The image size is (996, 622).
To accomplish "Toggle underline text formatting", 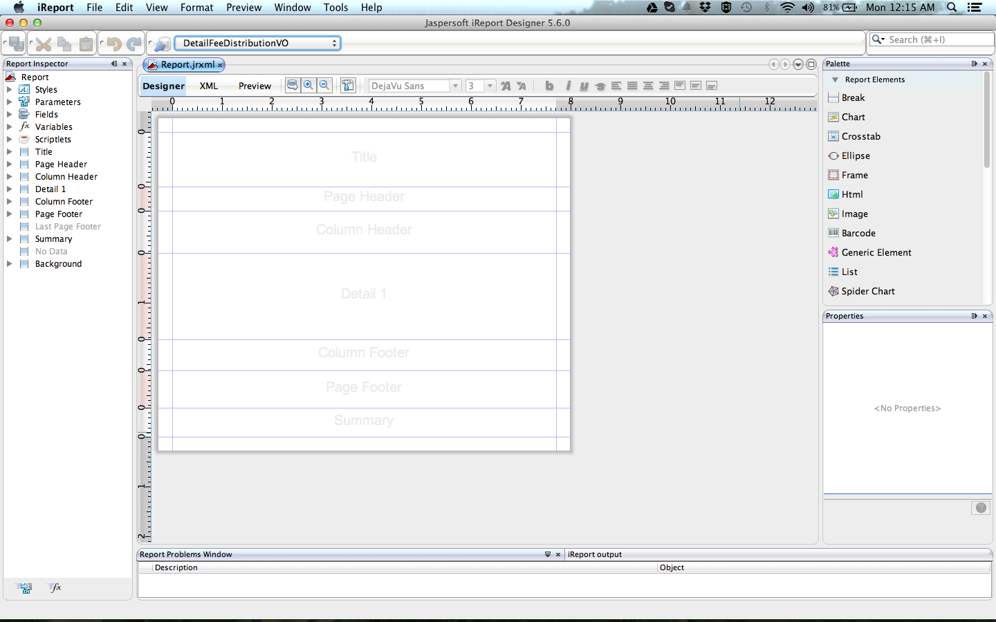I will pyautogui.click(x=584, y=86).
